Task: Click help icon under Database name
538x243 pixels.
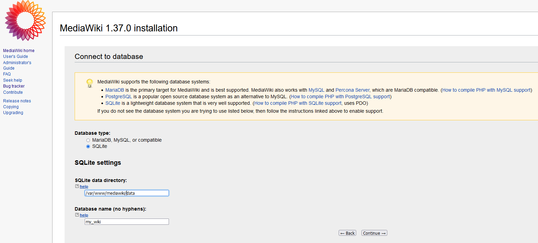Action: pyautogui.click(x=77, y=215)
